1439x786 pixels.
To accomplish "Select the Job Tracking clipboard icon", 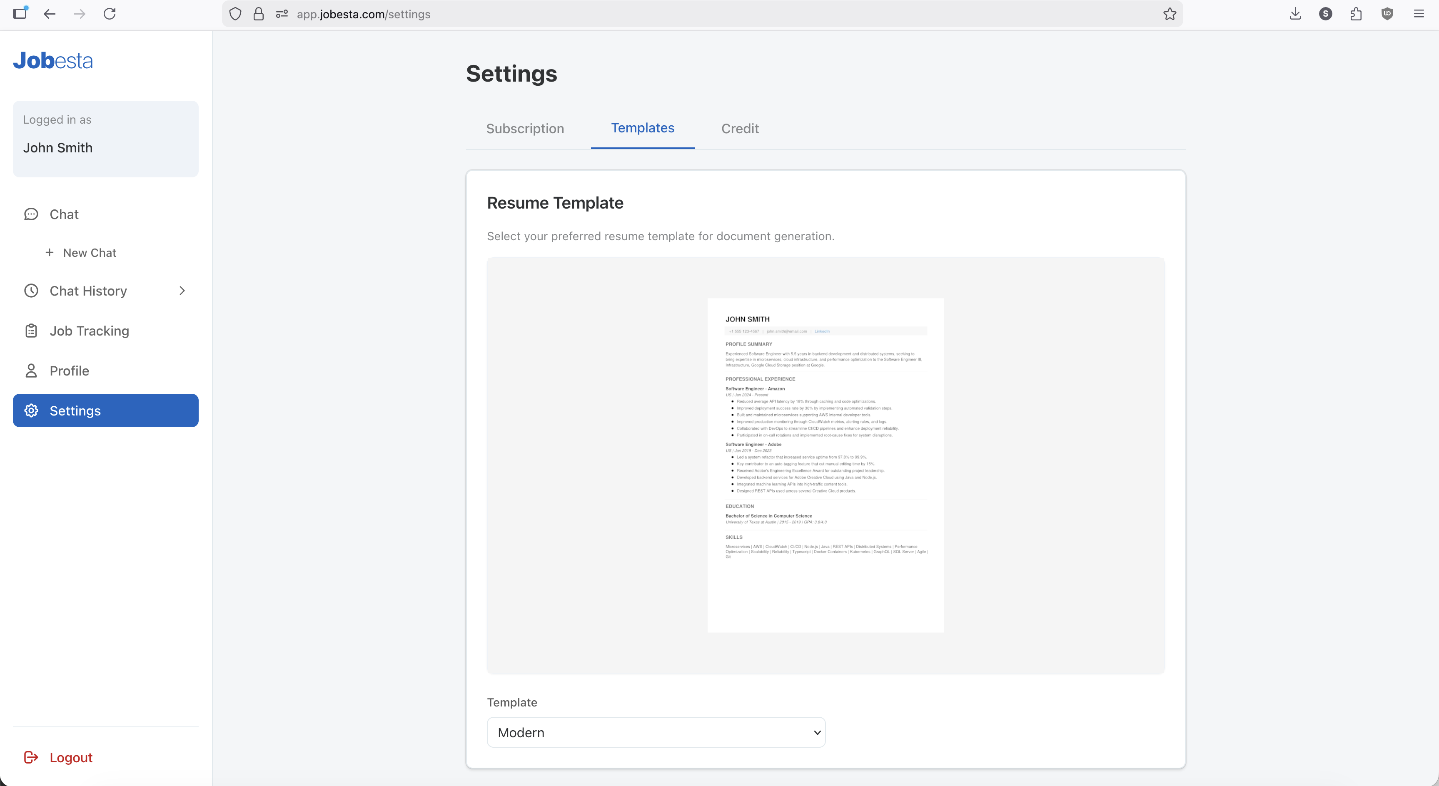I will pyautogui.click(x=31, y=331).
